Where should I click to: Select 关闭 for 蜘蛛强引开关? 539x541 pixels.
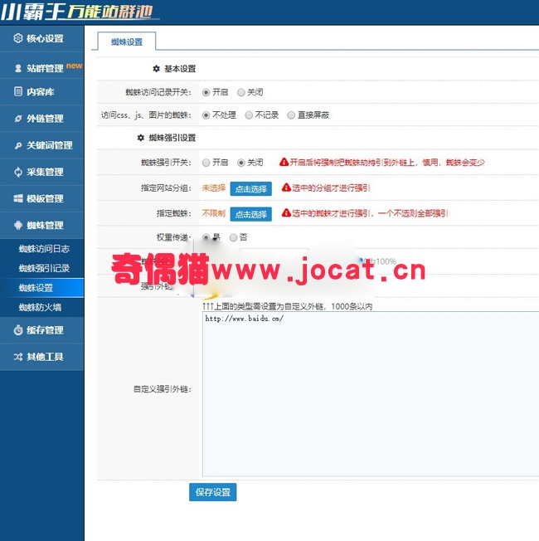click(241, 163)
